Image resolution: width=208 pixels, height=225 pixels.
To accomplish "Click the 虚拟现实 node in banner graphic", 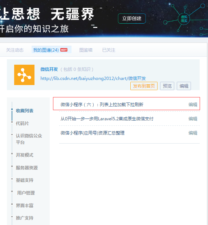I will coord(184,19).
